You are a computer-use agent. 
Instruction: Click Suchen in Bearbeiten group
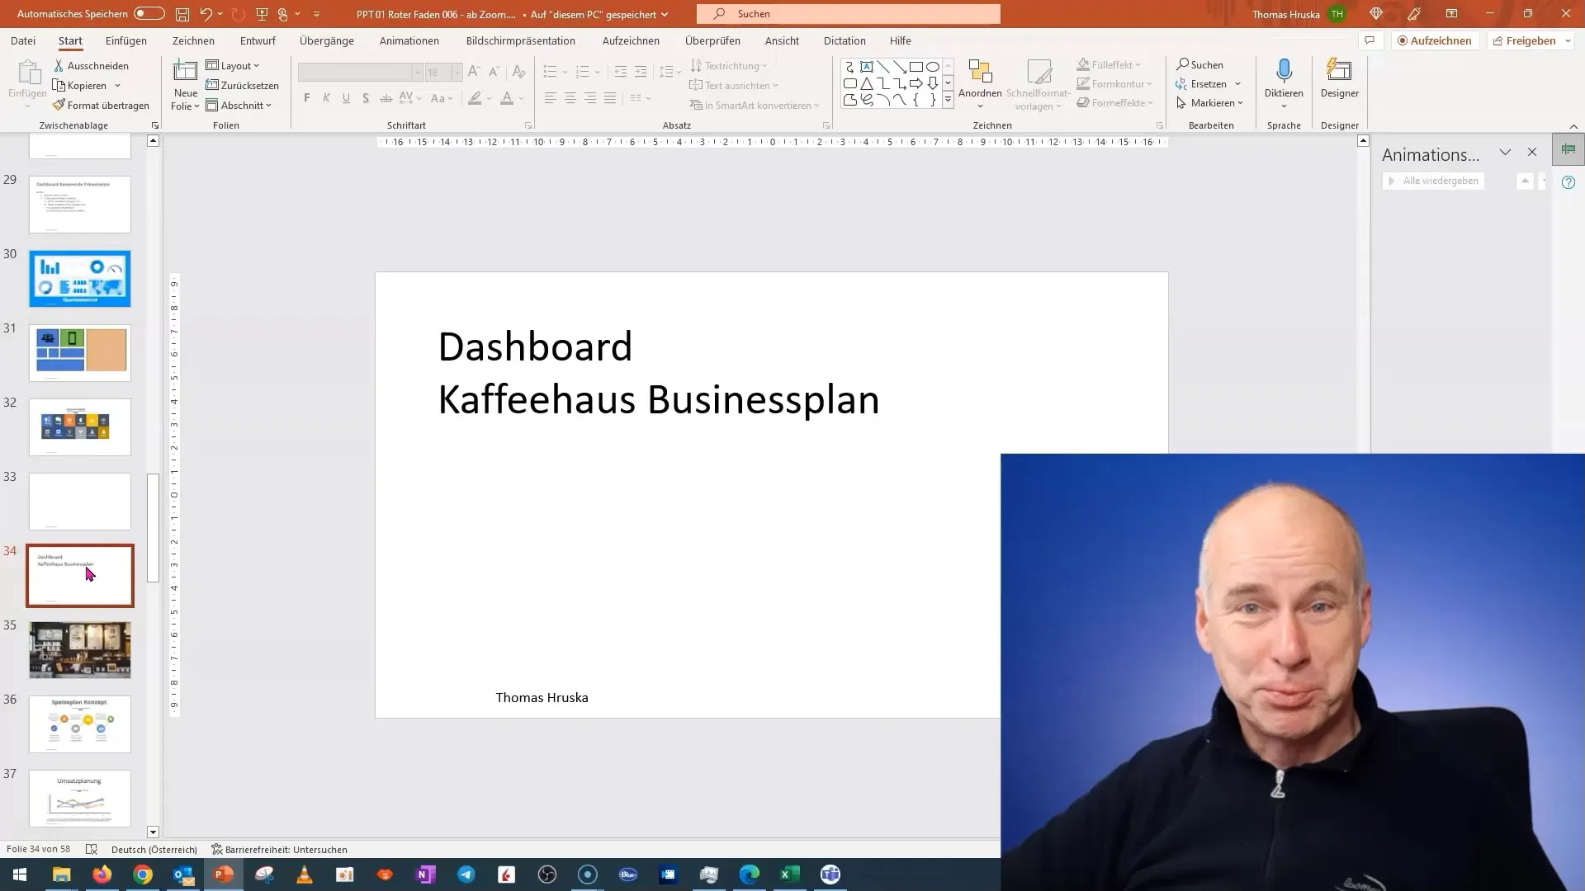(x=1200, y=64)
